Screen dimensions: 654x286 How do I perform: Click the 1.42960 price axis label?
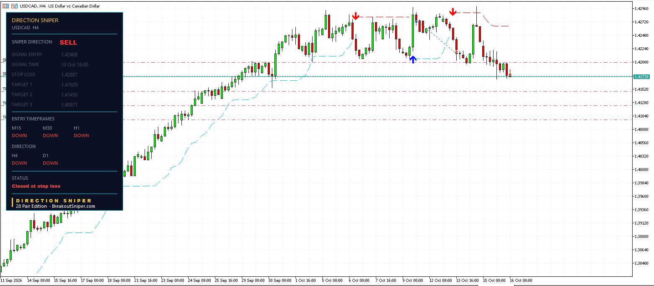pyautogui.click(x=642, y=8)
